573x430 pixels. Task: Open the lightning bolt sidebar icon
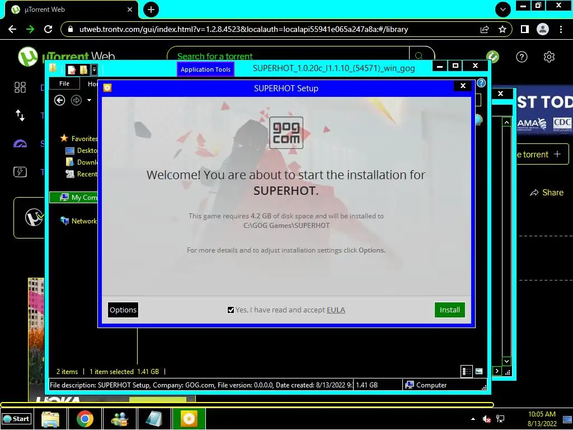pos(20,172)
